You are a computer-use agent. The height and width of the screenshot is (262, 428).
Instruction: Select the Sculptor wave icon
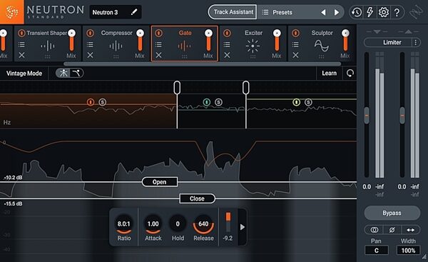coord(322,46)
